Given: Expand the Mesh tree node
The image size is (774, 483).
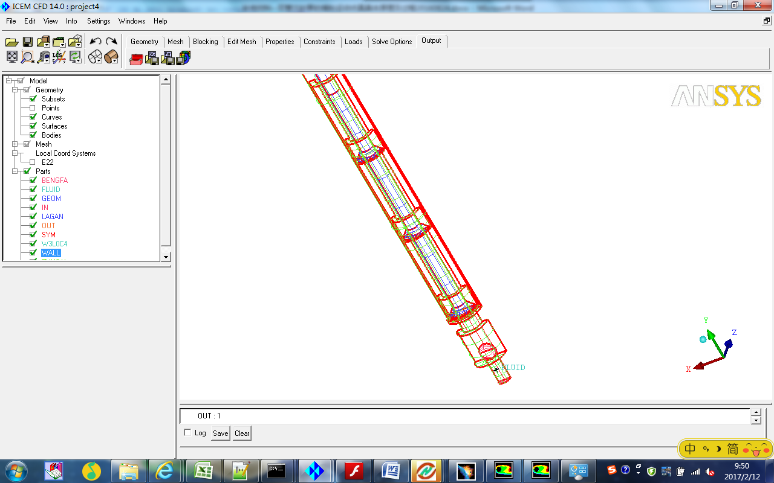Looking at the screenshot, I should click(x=15, y=144).
